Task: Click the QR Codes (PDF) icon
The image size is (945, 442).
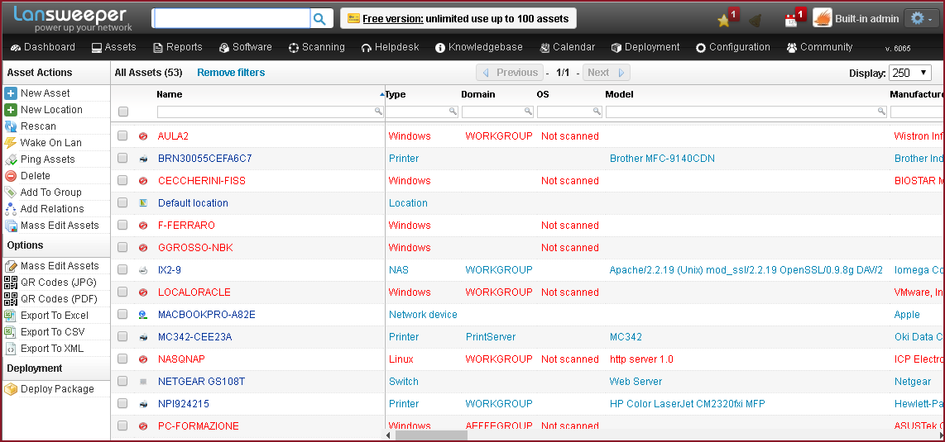Action: [10, 299]
